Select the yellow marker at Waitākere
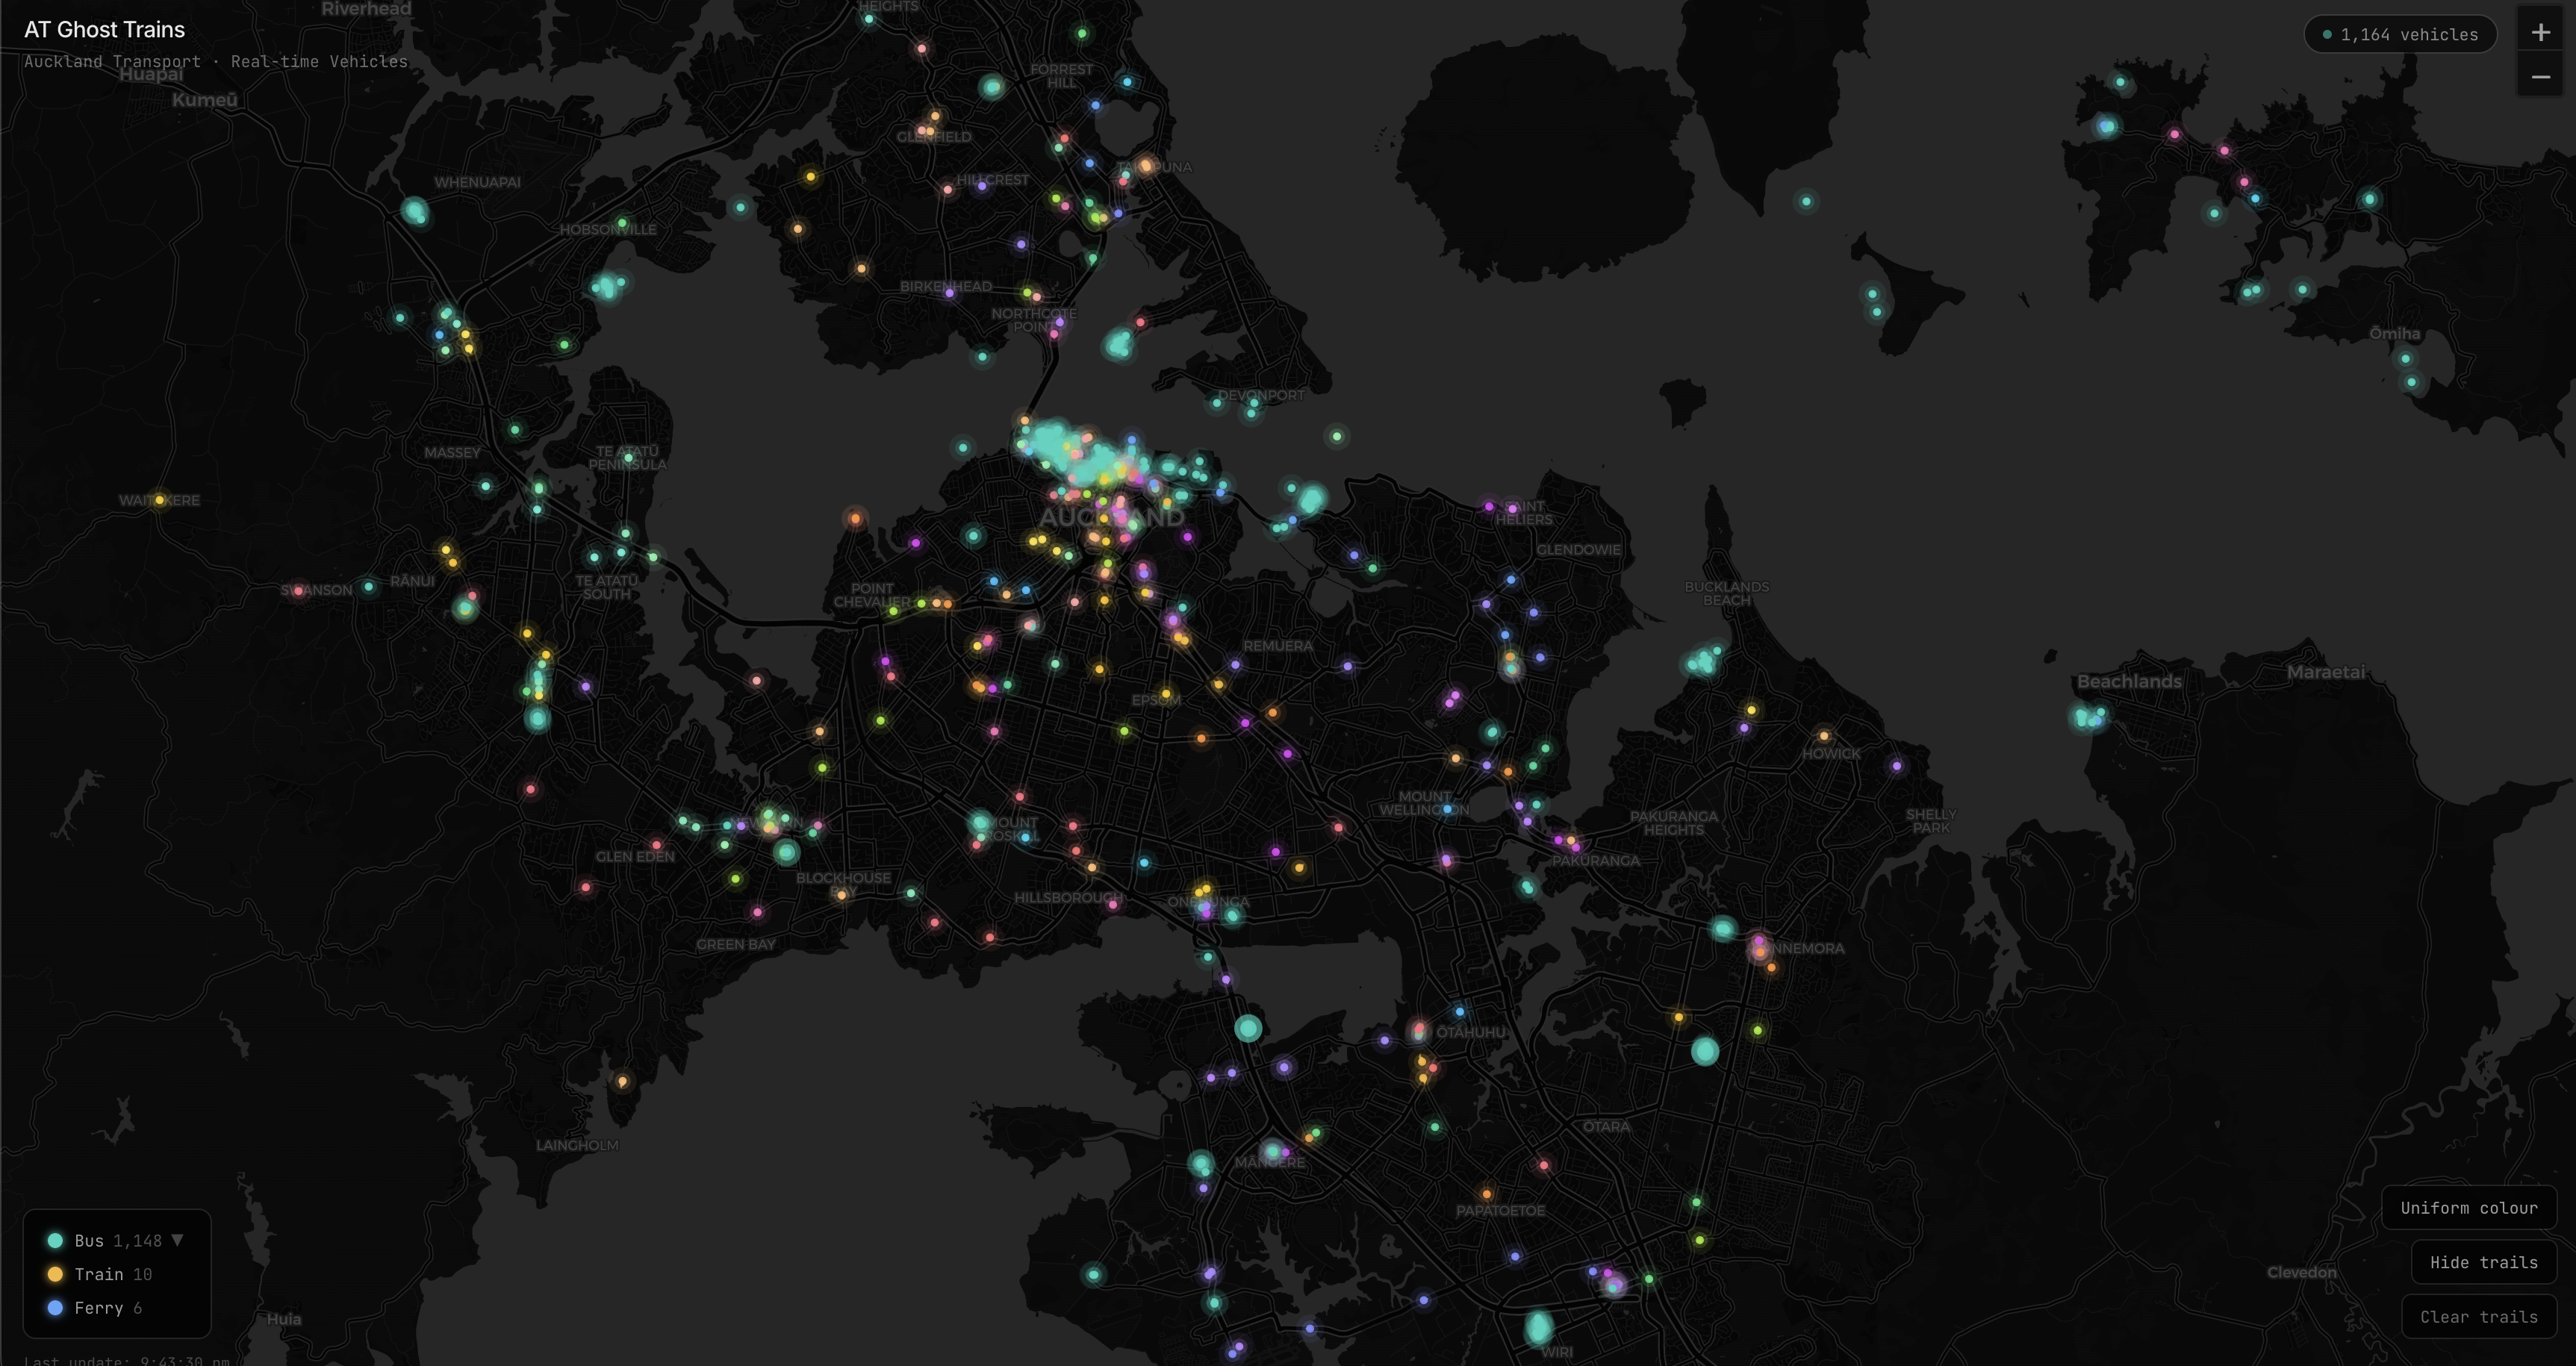 click(159, 499)
